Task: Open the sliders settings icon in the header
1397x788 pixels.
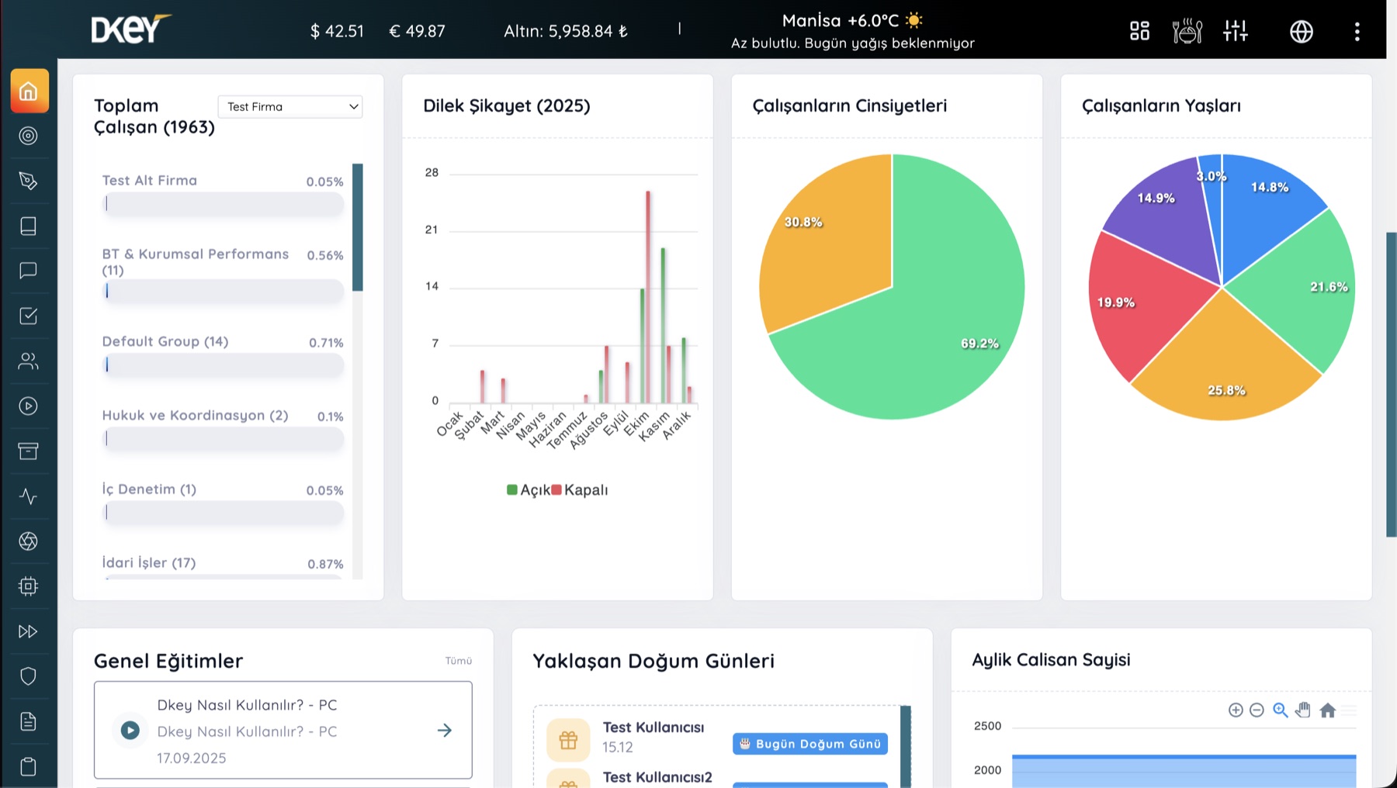Action: pyautogui.click(x=1236, y=31)
